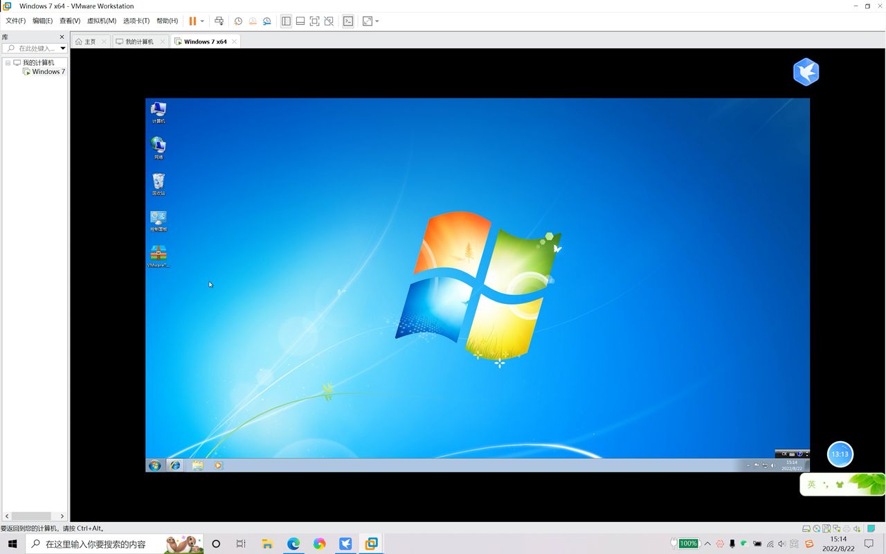The image size is (886, 554).
Task: Select the VMwareTools archive desktop icon
Action: 159,256
